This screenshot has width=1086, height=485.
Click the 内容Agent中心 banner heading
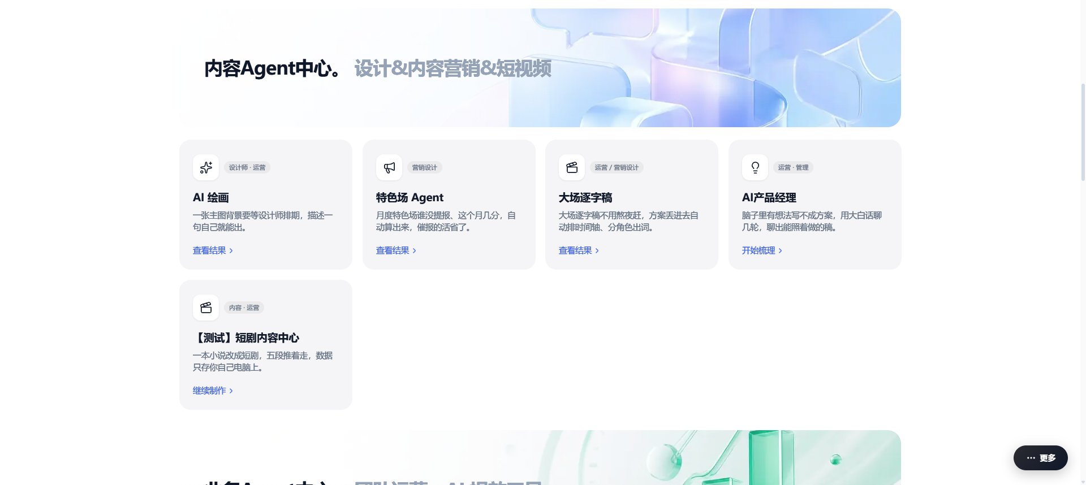[x=273, y=68]
